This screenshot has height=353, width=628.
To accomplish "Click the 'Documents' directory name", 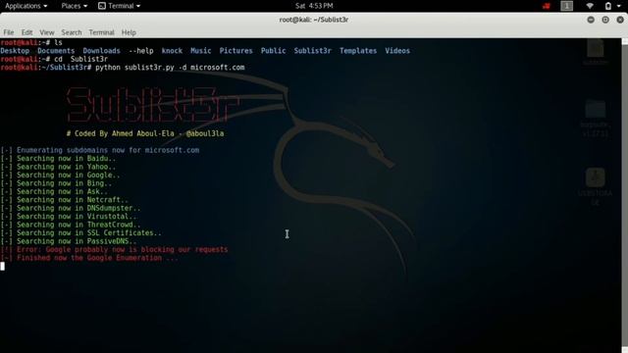I will point(56,51).
